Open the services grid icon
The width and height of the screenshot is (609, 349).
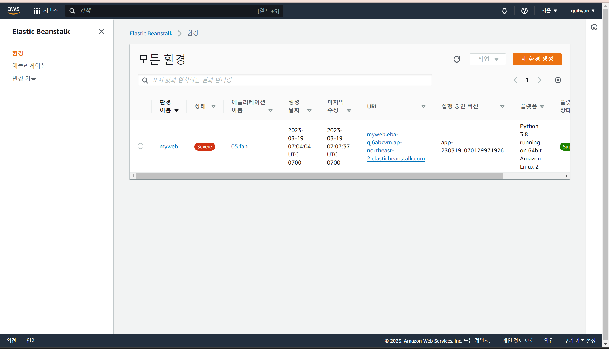(x=37, y=11)
